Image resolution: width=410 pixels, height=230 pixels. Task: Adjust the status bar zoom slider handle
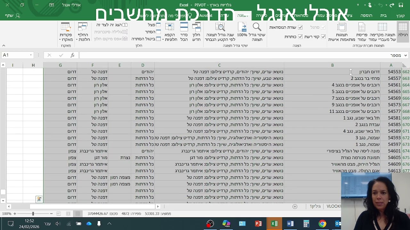[x=33, y=213]
